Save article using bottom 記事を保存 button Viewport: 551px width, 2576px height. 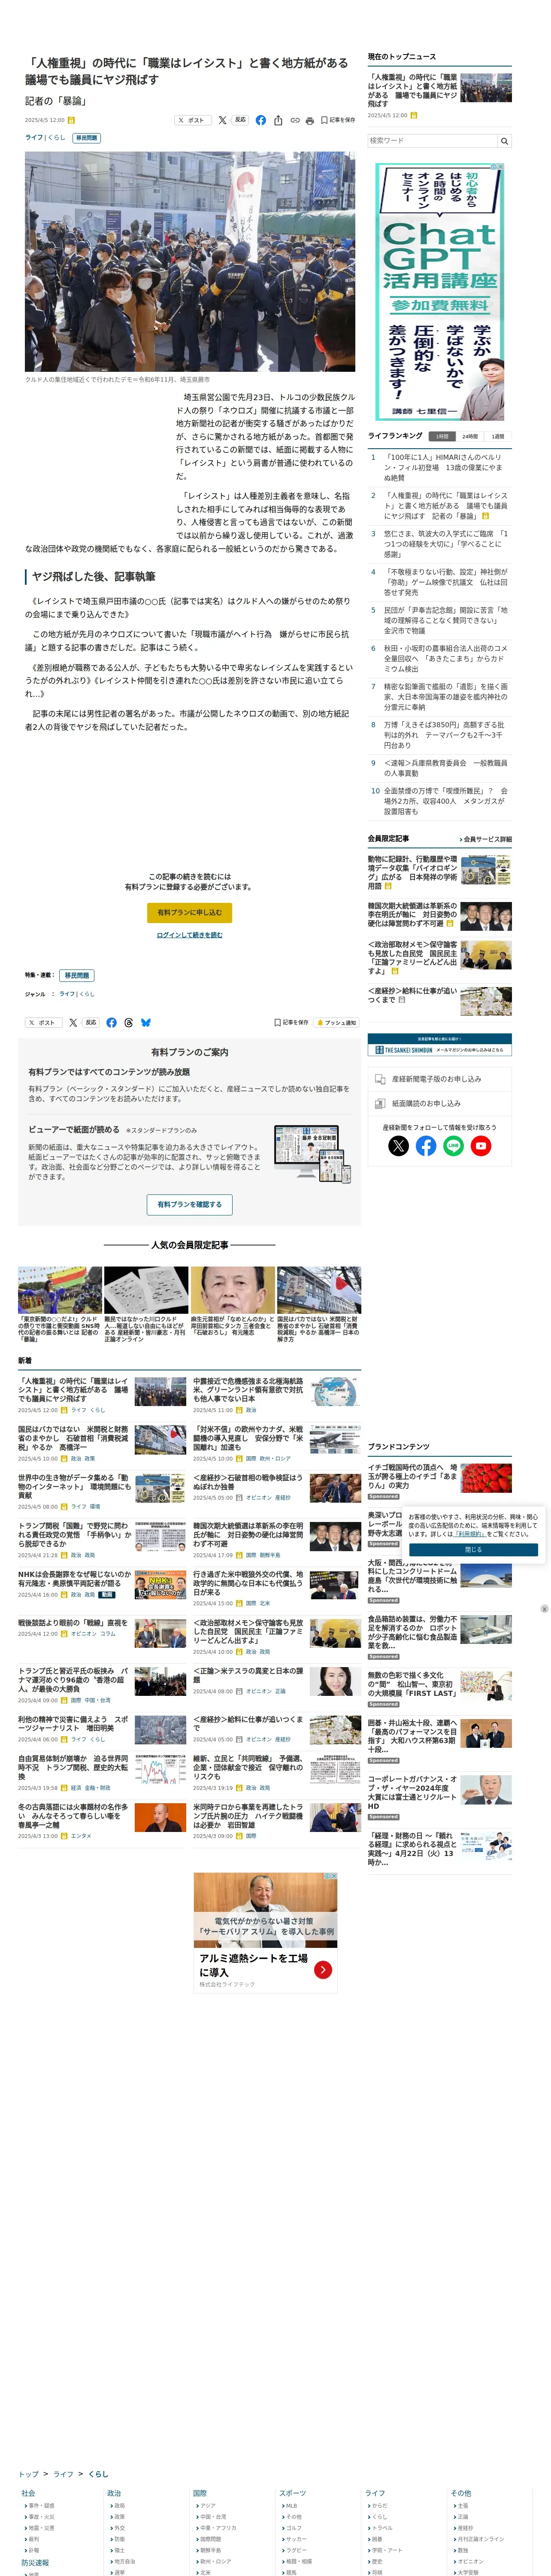(x=291, y=1023)
